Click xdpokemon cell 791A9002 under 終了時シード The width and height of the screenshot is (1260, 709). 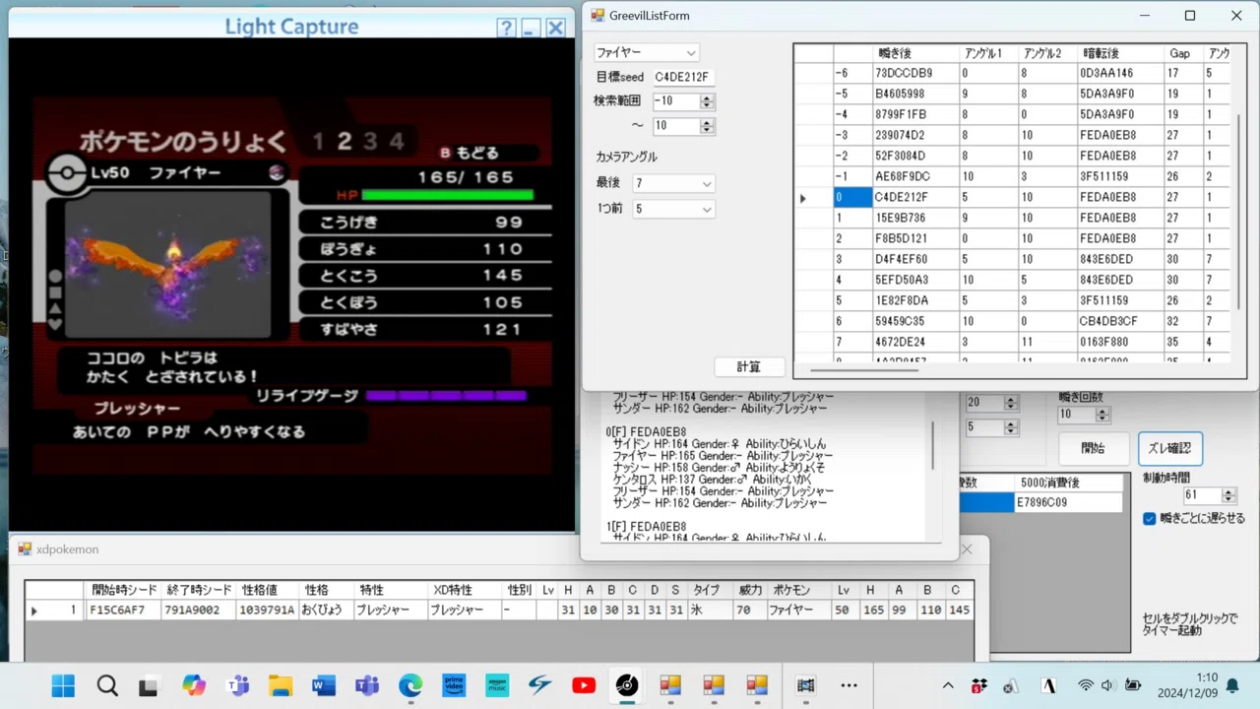point(199,611)
